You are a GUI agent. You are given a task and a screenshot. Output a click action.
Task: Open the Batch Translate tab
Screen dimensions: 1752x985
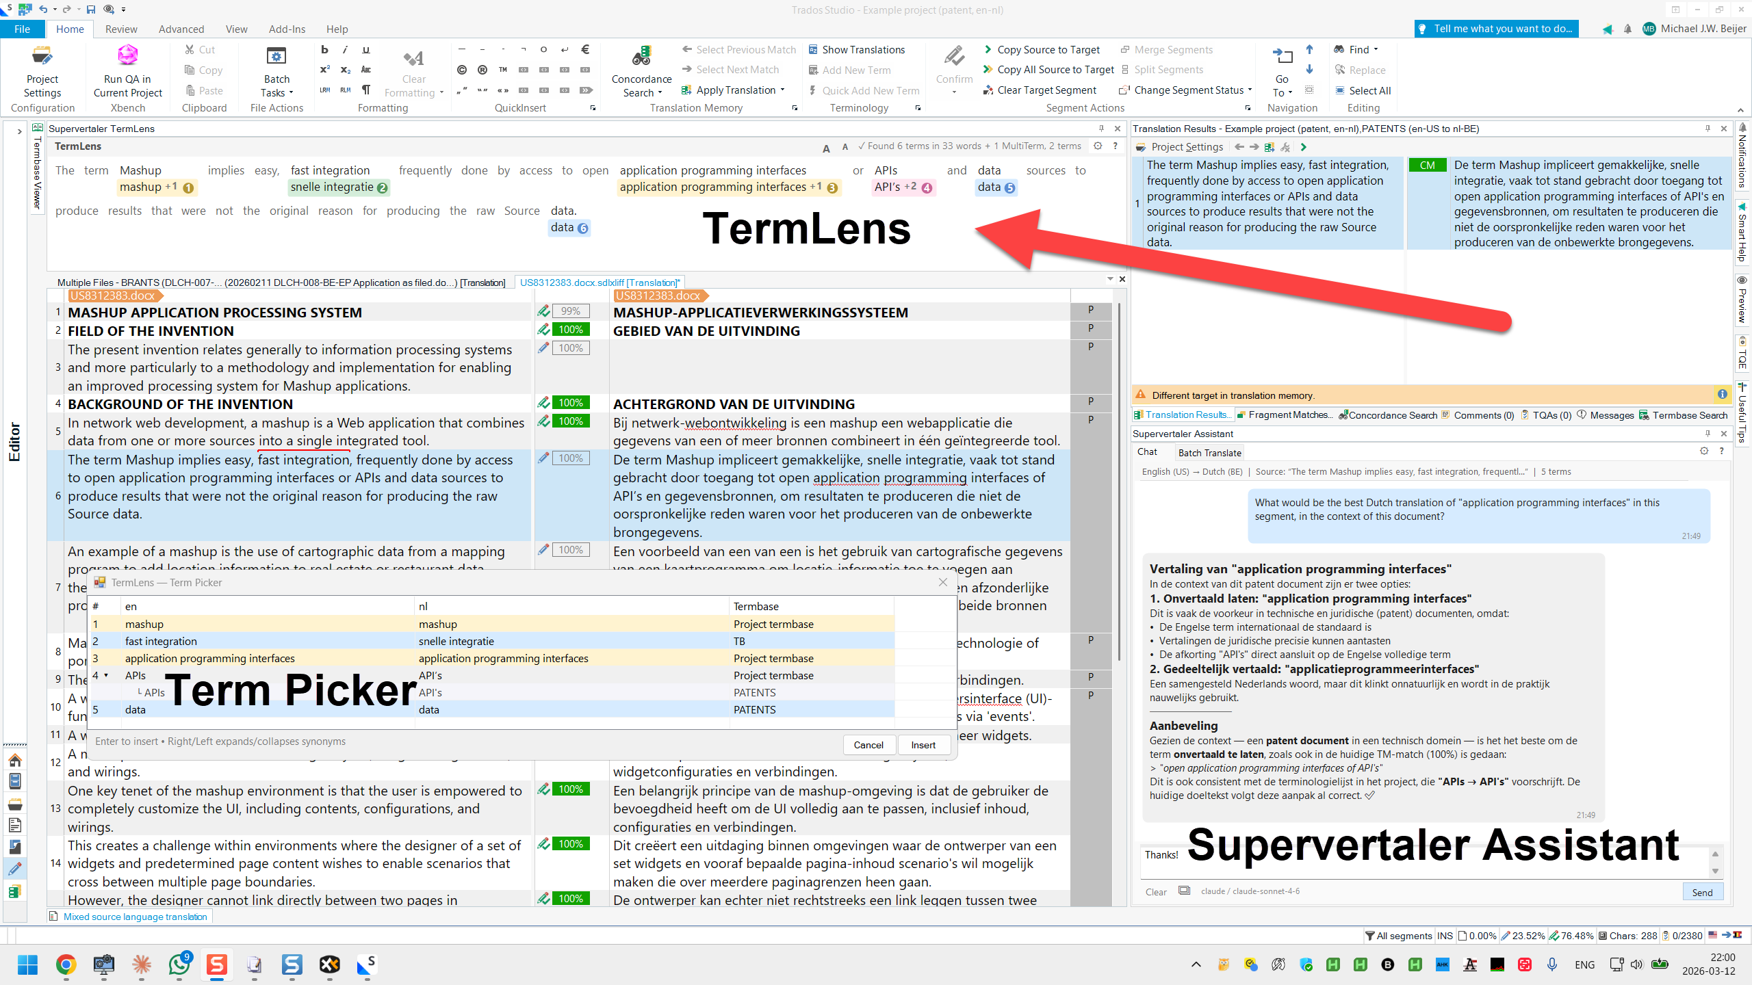point(1209,452)
